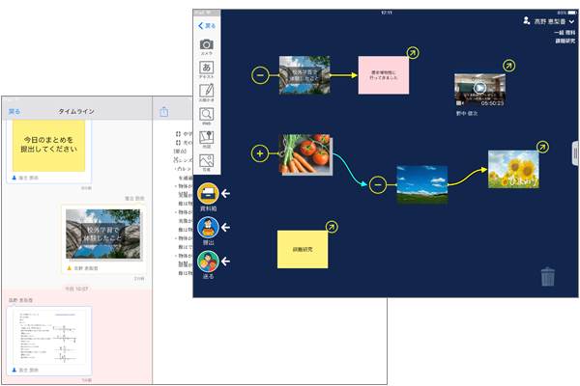
Task: Select the vegetables photo card
Action: coord(305,154)
